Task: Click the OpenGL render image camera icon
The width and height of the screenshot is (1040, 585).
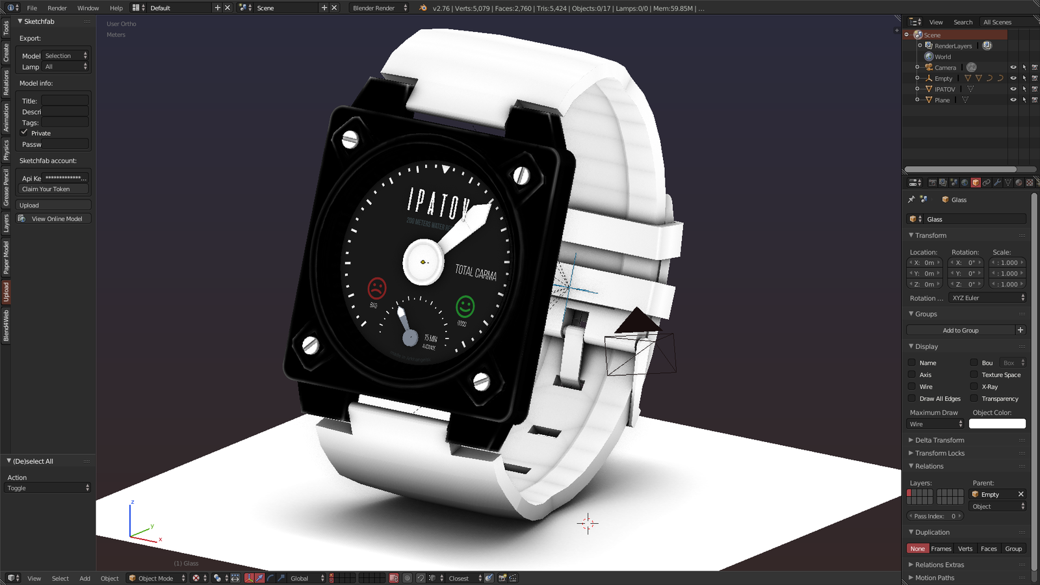Action: (502, 578)
